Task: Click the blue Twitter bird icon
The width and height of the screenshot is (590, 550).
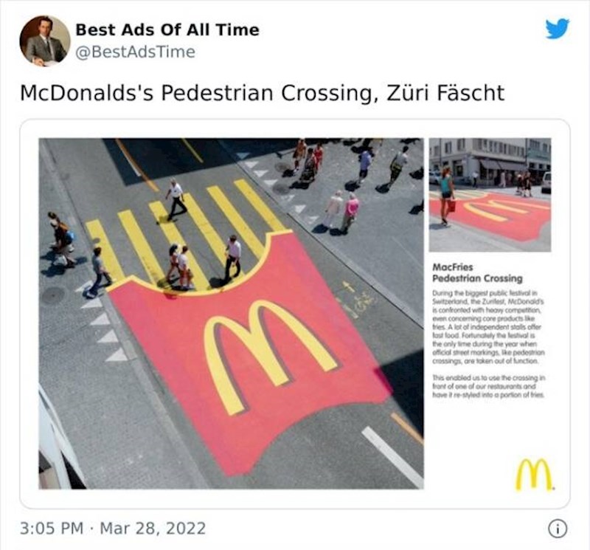Action: pyautogui.click(x=558, y=28)
